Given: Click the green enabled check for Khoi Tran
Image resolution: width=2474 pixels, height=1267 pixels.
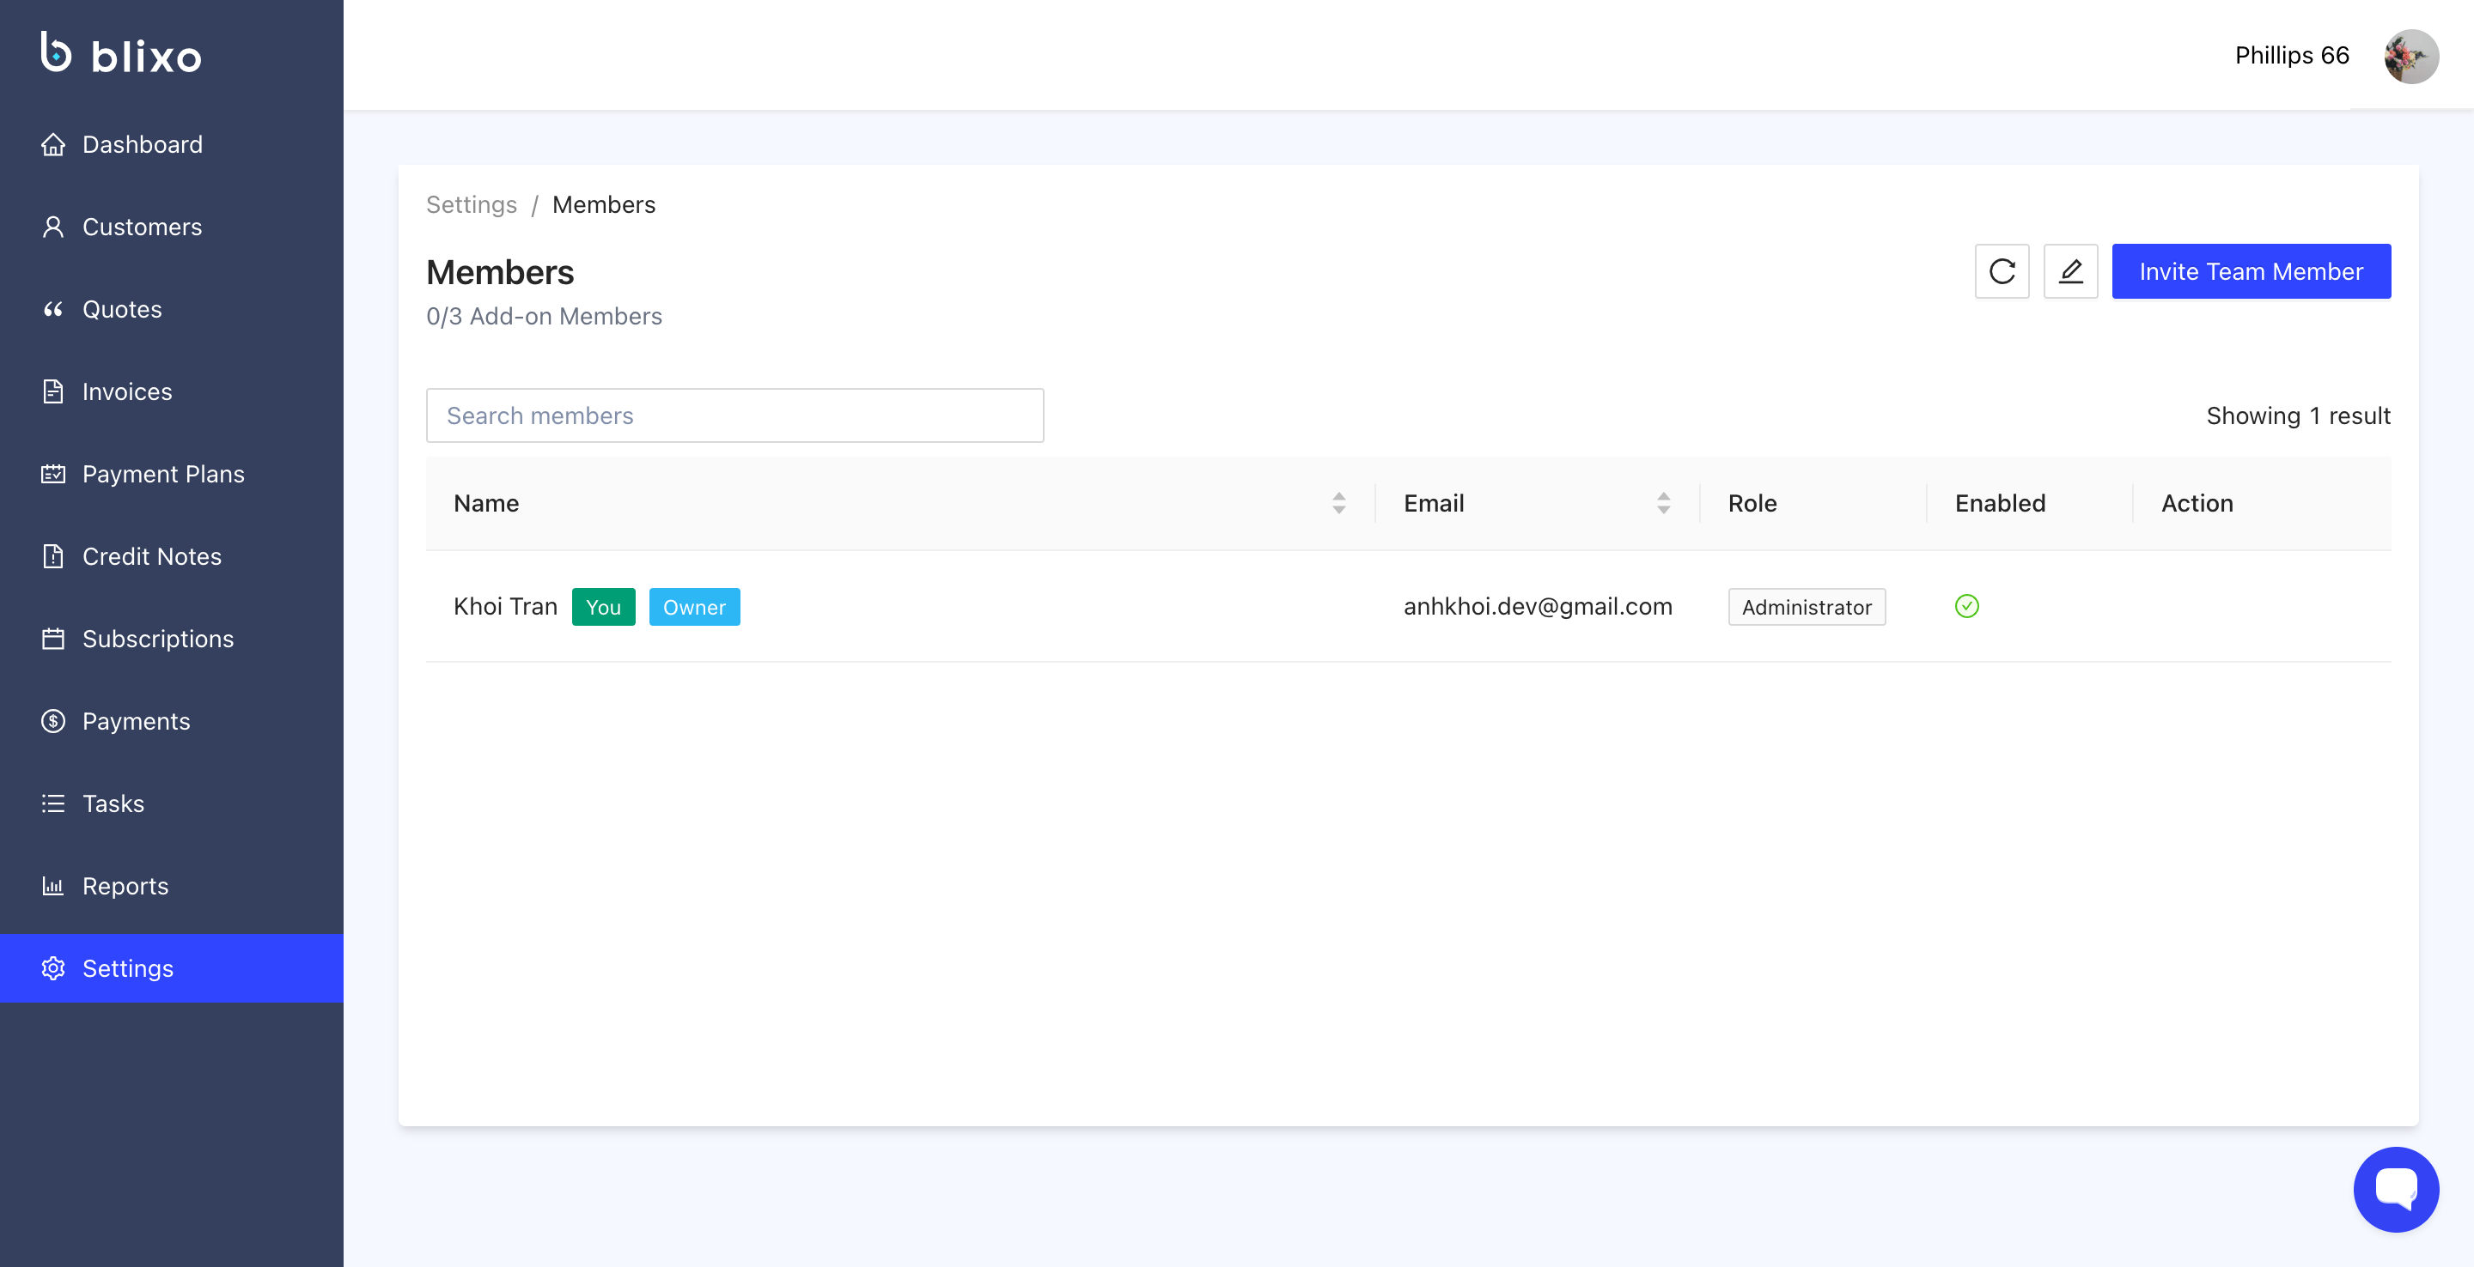Looking at the screenshot, I should click(x=1966, y=607).
